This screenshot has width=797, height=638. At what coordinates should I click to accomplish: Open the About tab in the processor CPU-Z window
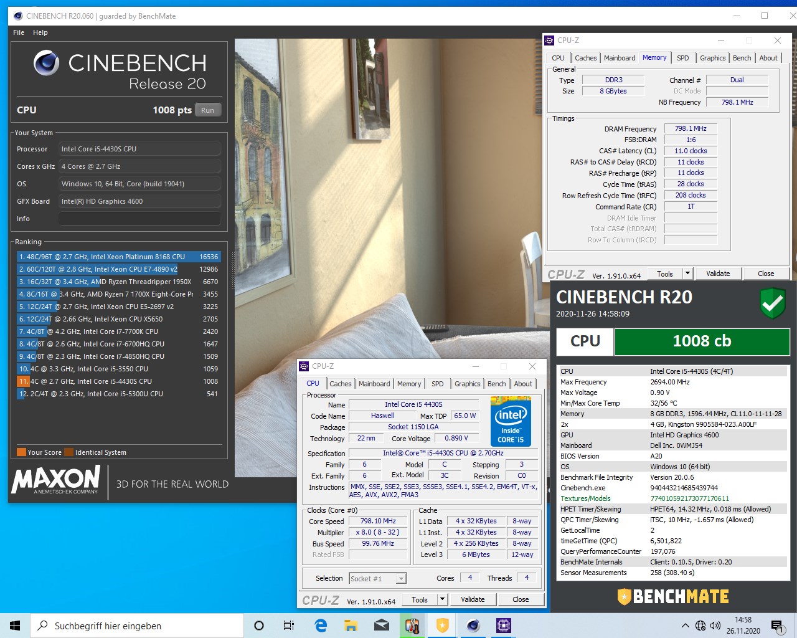pos(523,384)
